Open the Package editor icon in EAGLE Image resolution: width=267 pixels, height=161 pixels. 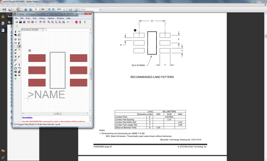pyautogui.click(x=32, y=22)
